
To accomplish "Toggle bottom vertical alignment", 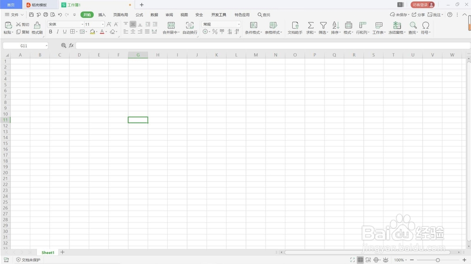I will point(140,24).
